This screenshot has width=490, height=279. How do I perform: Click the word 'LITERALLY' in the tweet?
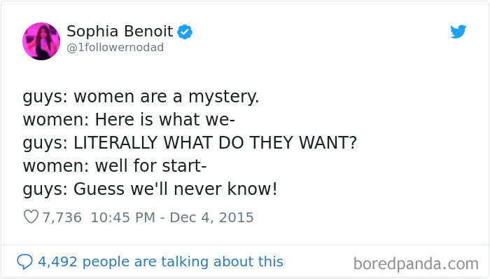(115, 142)
